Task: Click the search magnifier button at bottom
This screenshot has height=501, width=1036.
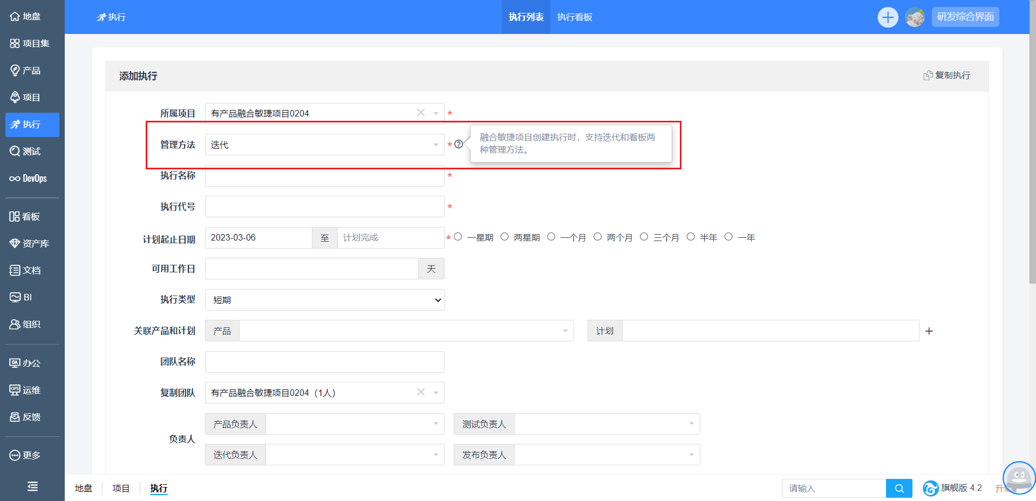Action: coord(899,489)
